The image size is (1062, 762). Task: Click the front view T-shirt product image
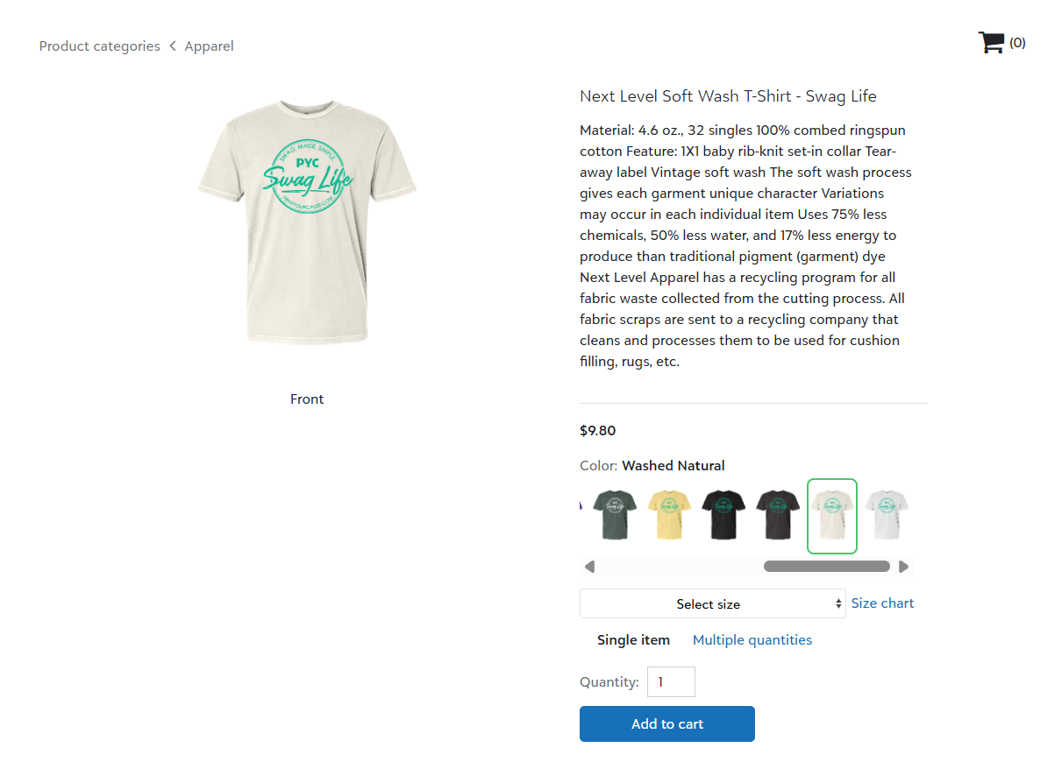click(x=307, y=222)
